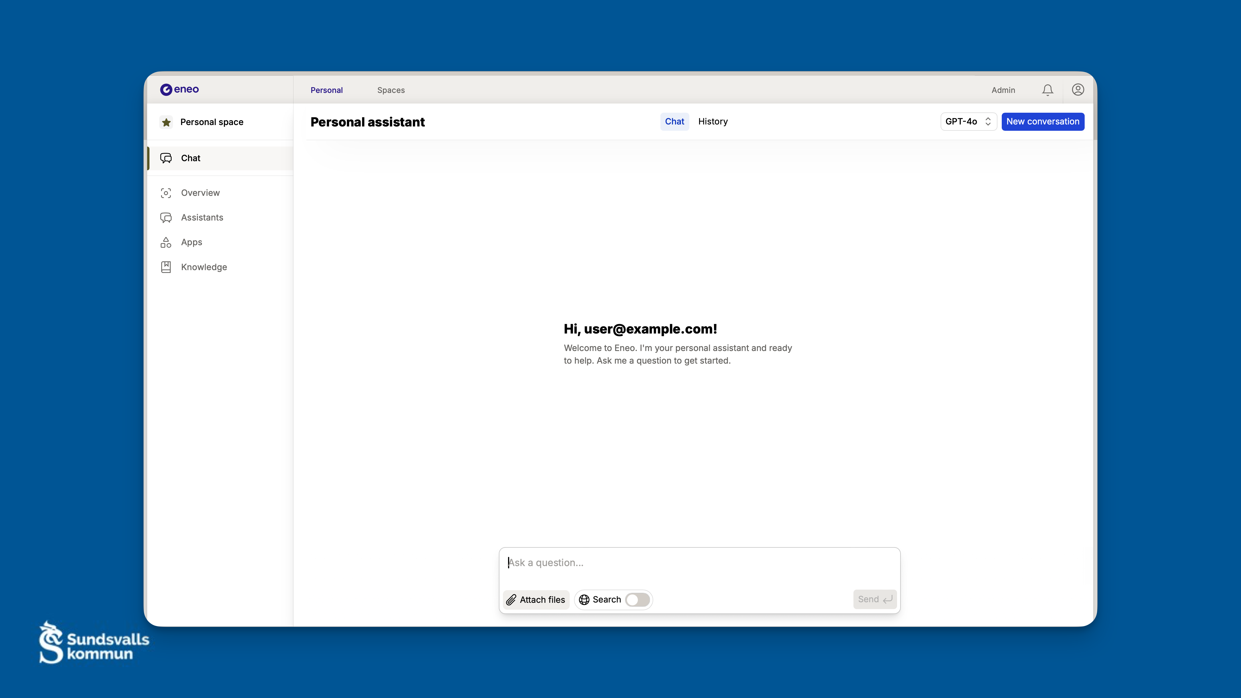
Task: Click the Send button
Action: 874,599
